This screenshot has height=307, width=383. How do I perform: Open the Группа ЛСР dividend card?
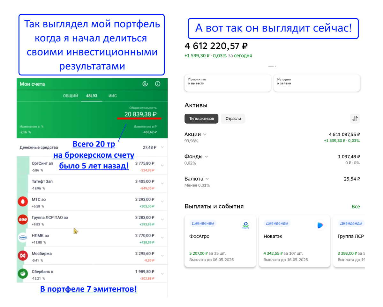click(x=349, y=241)
